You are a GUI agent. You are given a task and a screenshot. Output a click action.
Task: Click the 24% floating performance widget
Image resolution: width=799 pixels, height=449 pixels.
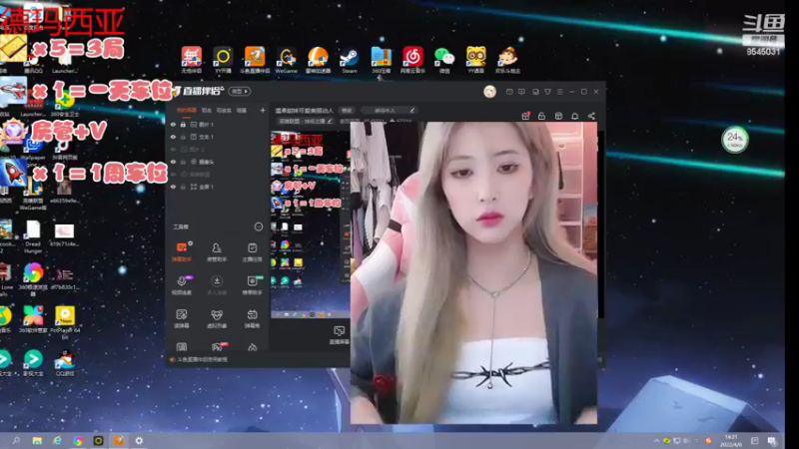pos(735,139)
